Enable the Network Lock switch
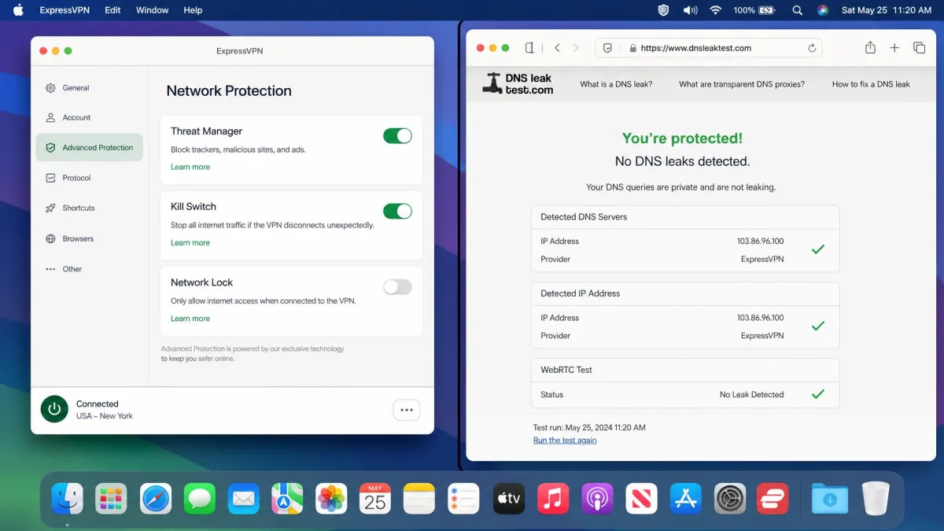Screen dimensions: 944x531 397,287
